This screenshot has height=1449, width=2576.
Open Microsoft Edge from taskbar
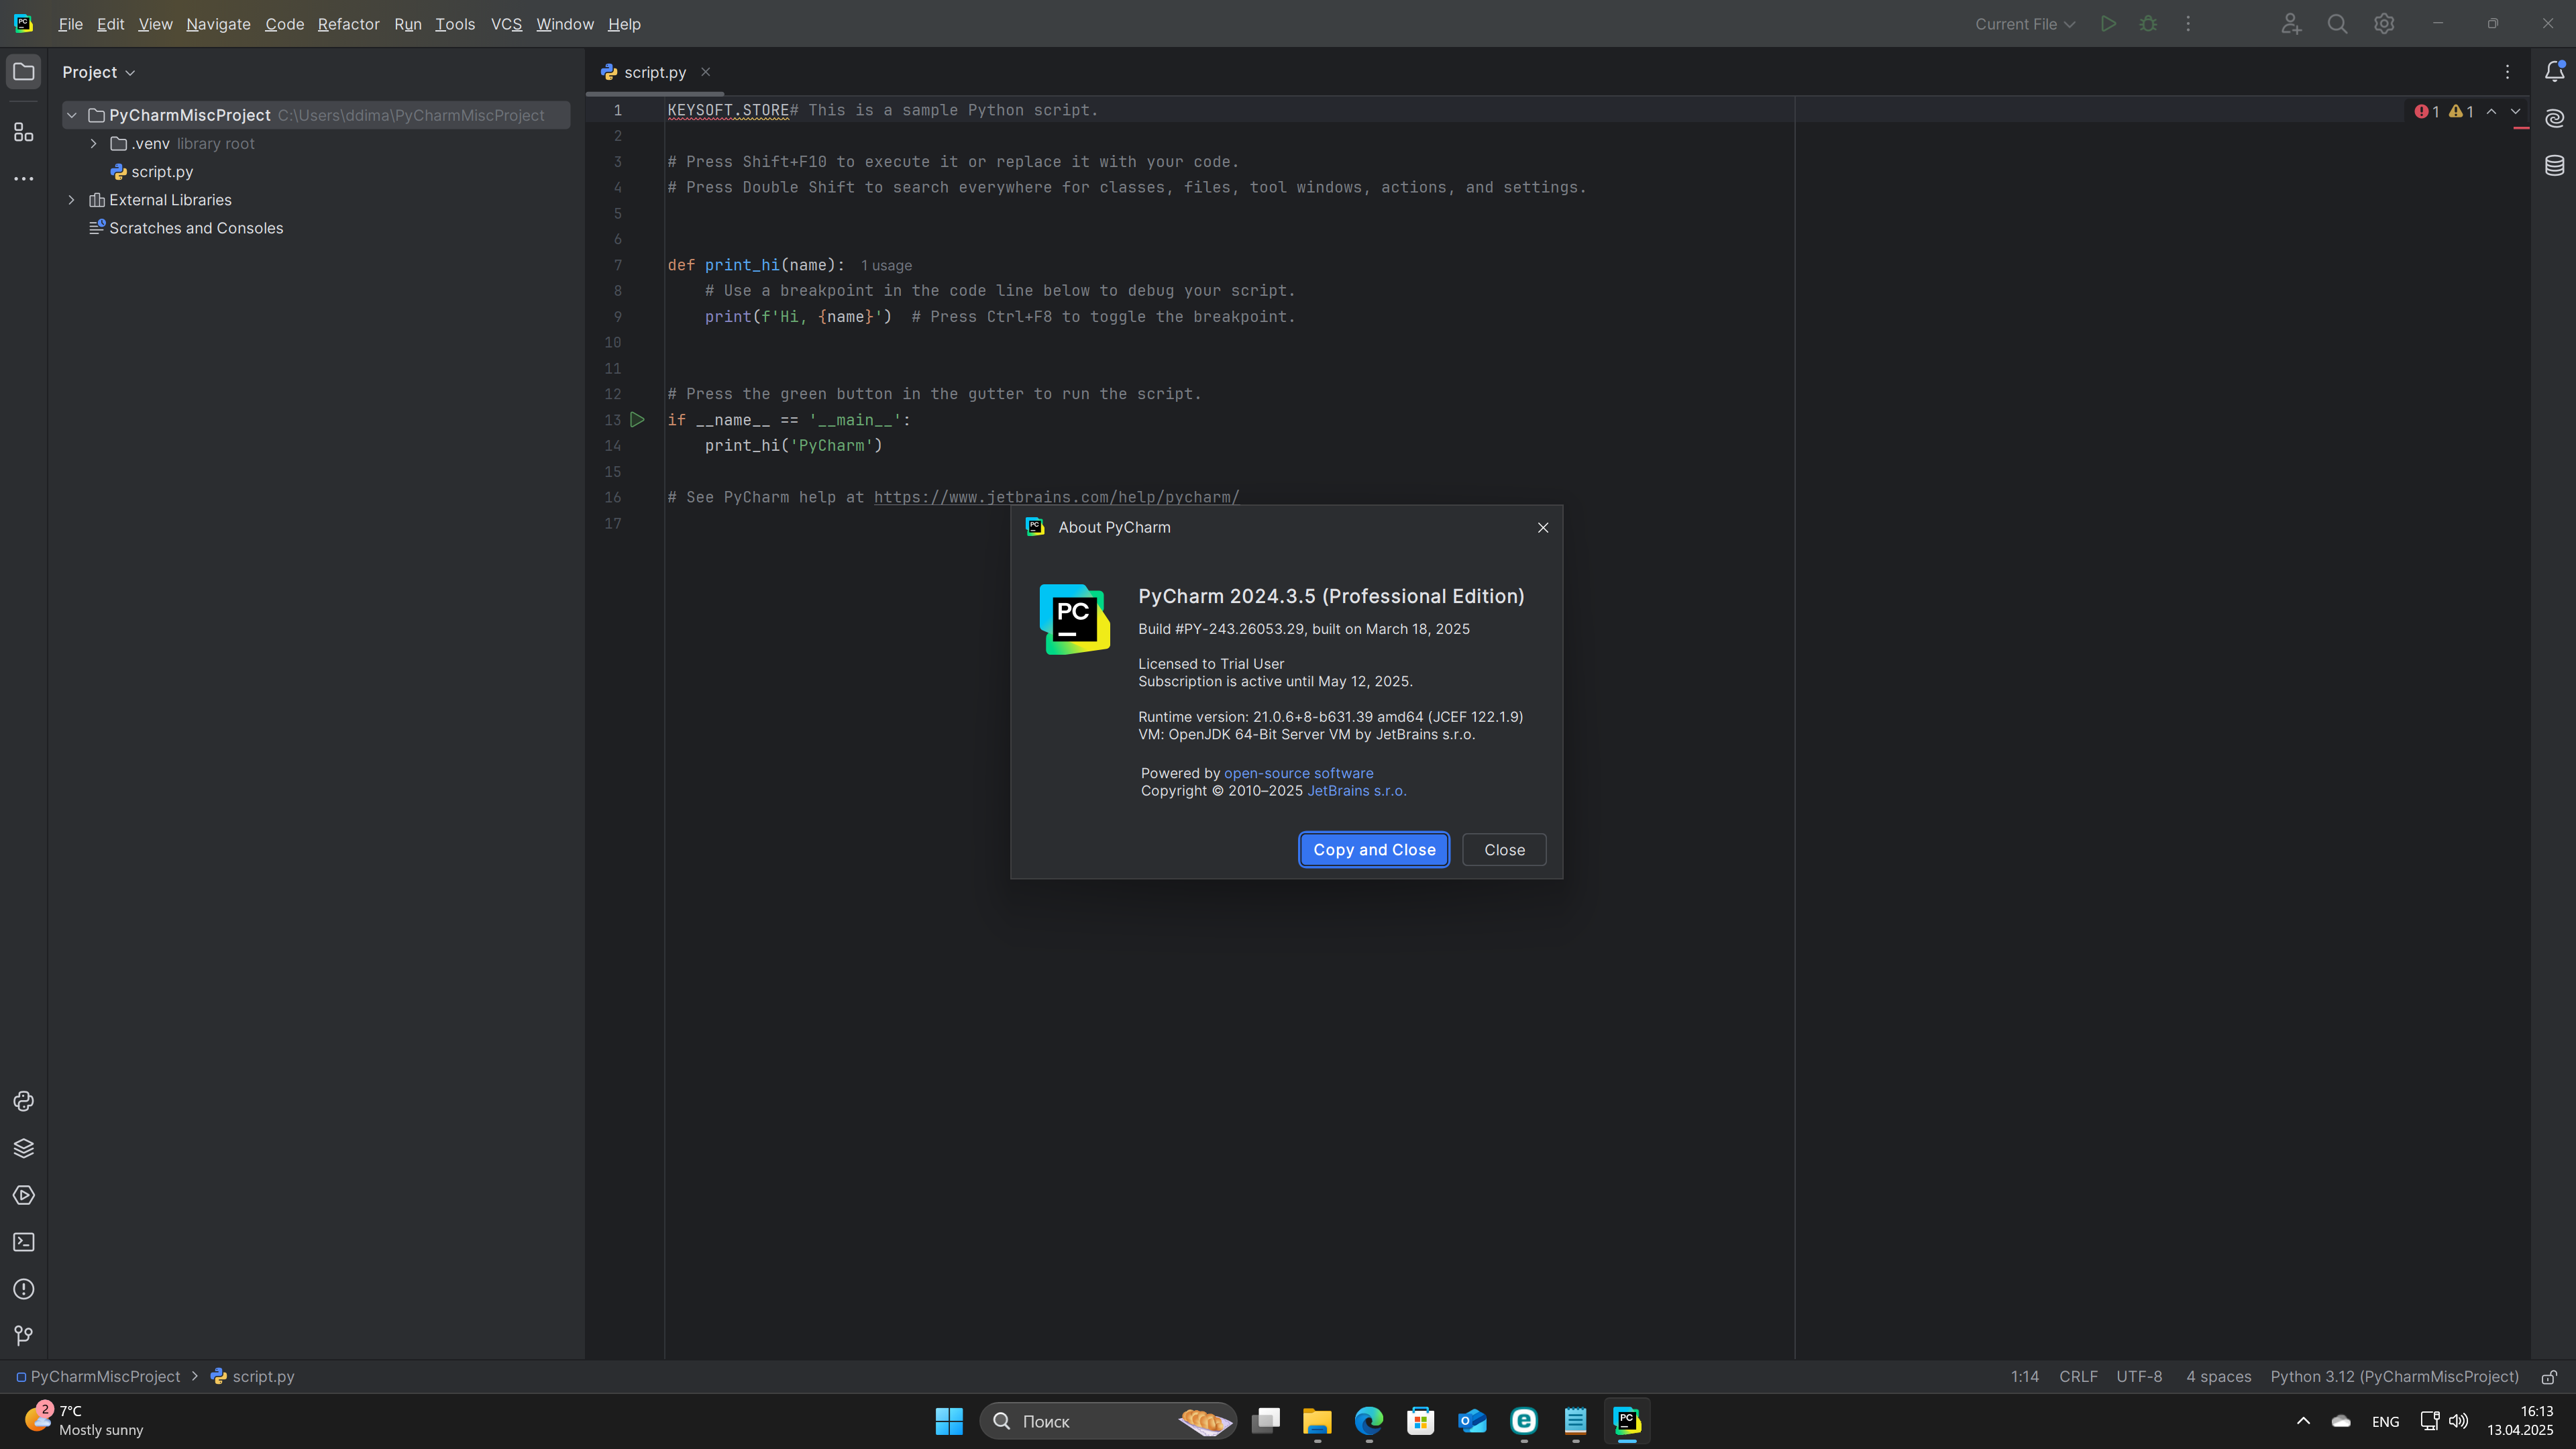tap(1369, 1421)
